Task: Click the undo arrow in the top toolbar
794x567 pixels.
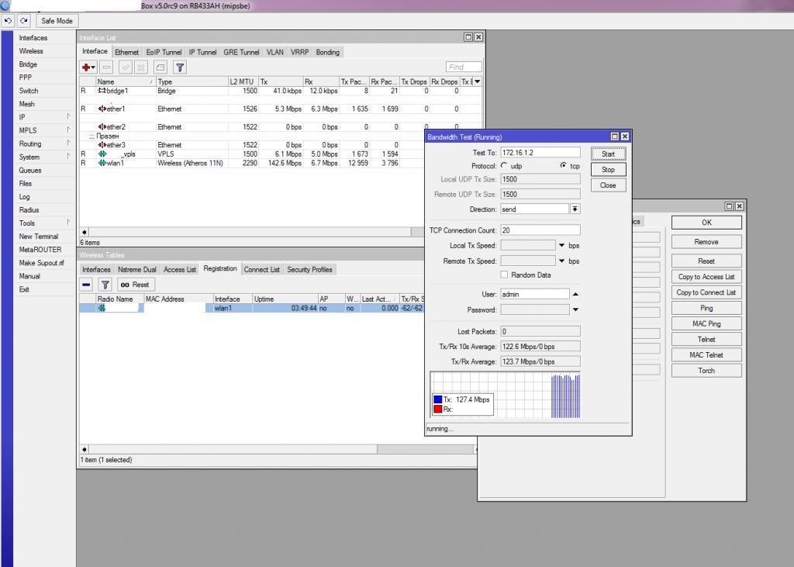Action: 9,21
